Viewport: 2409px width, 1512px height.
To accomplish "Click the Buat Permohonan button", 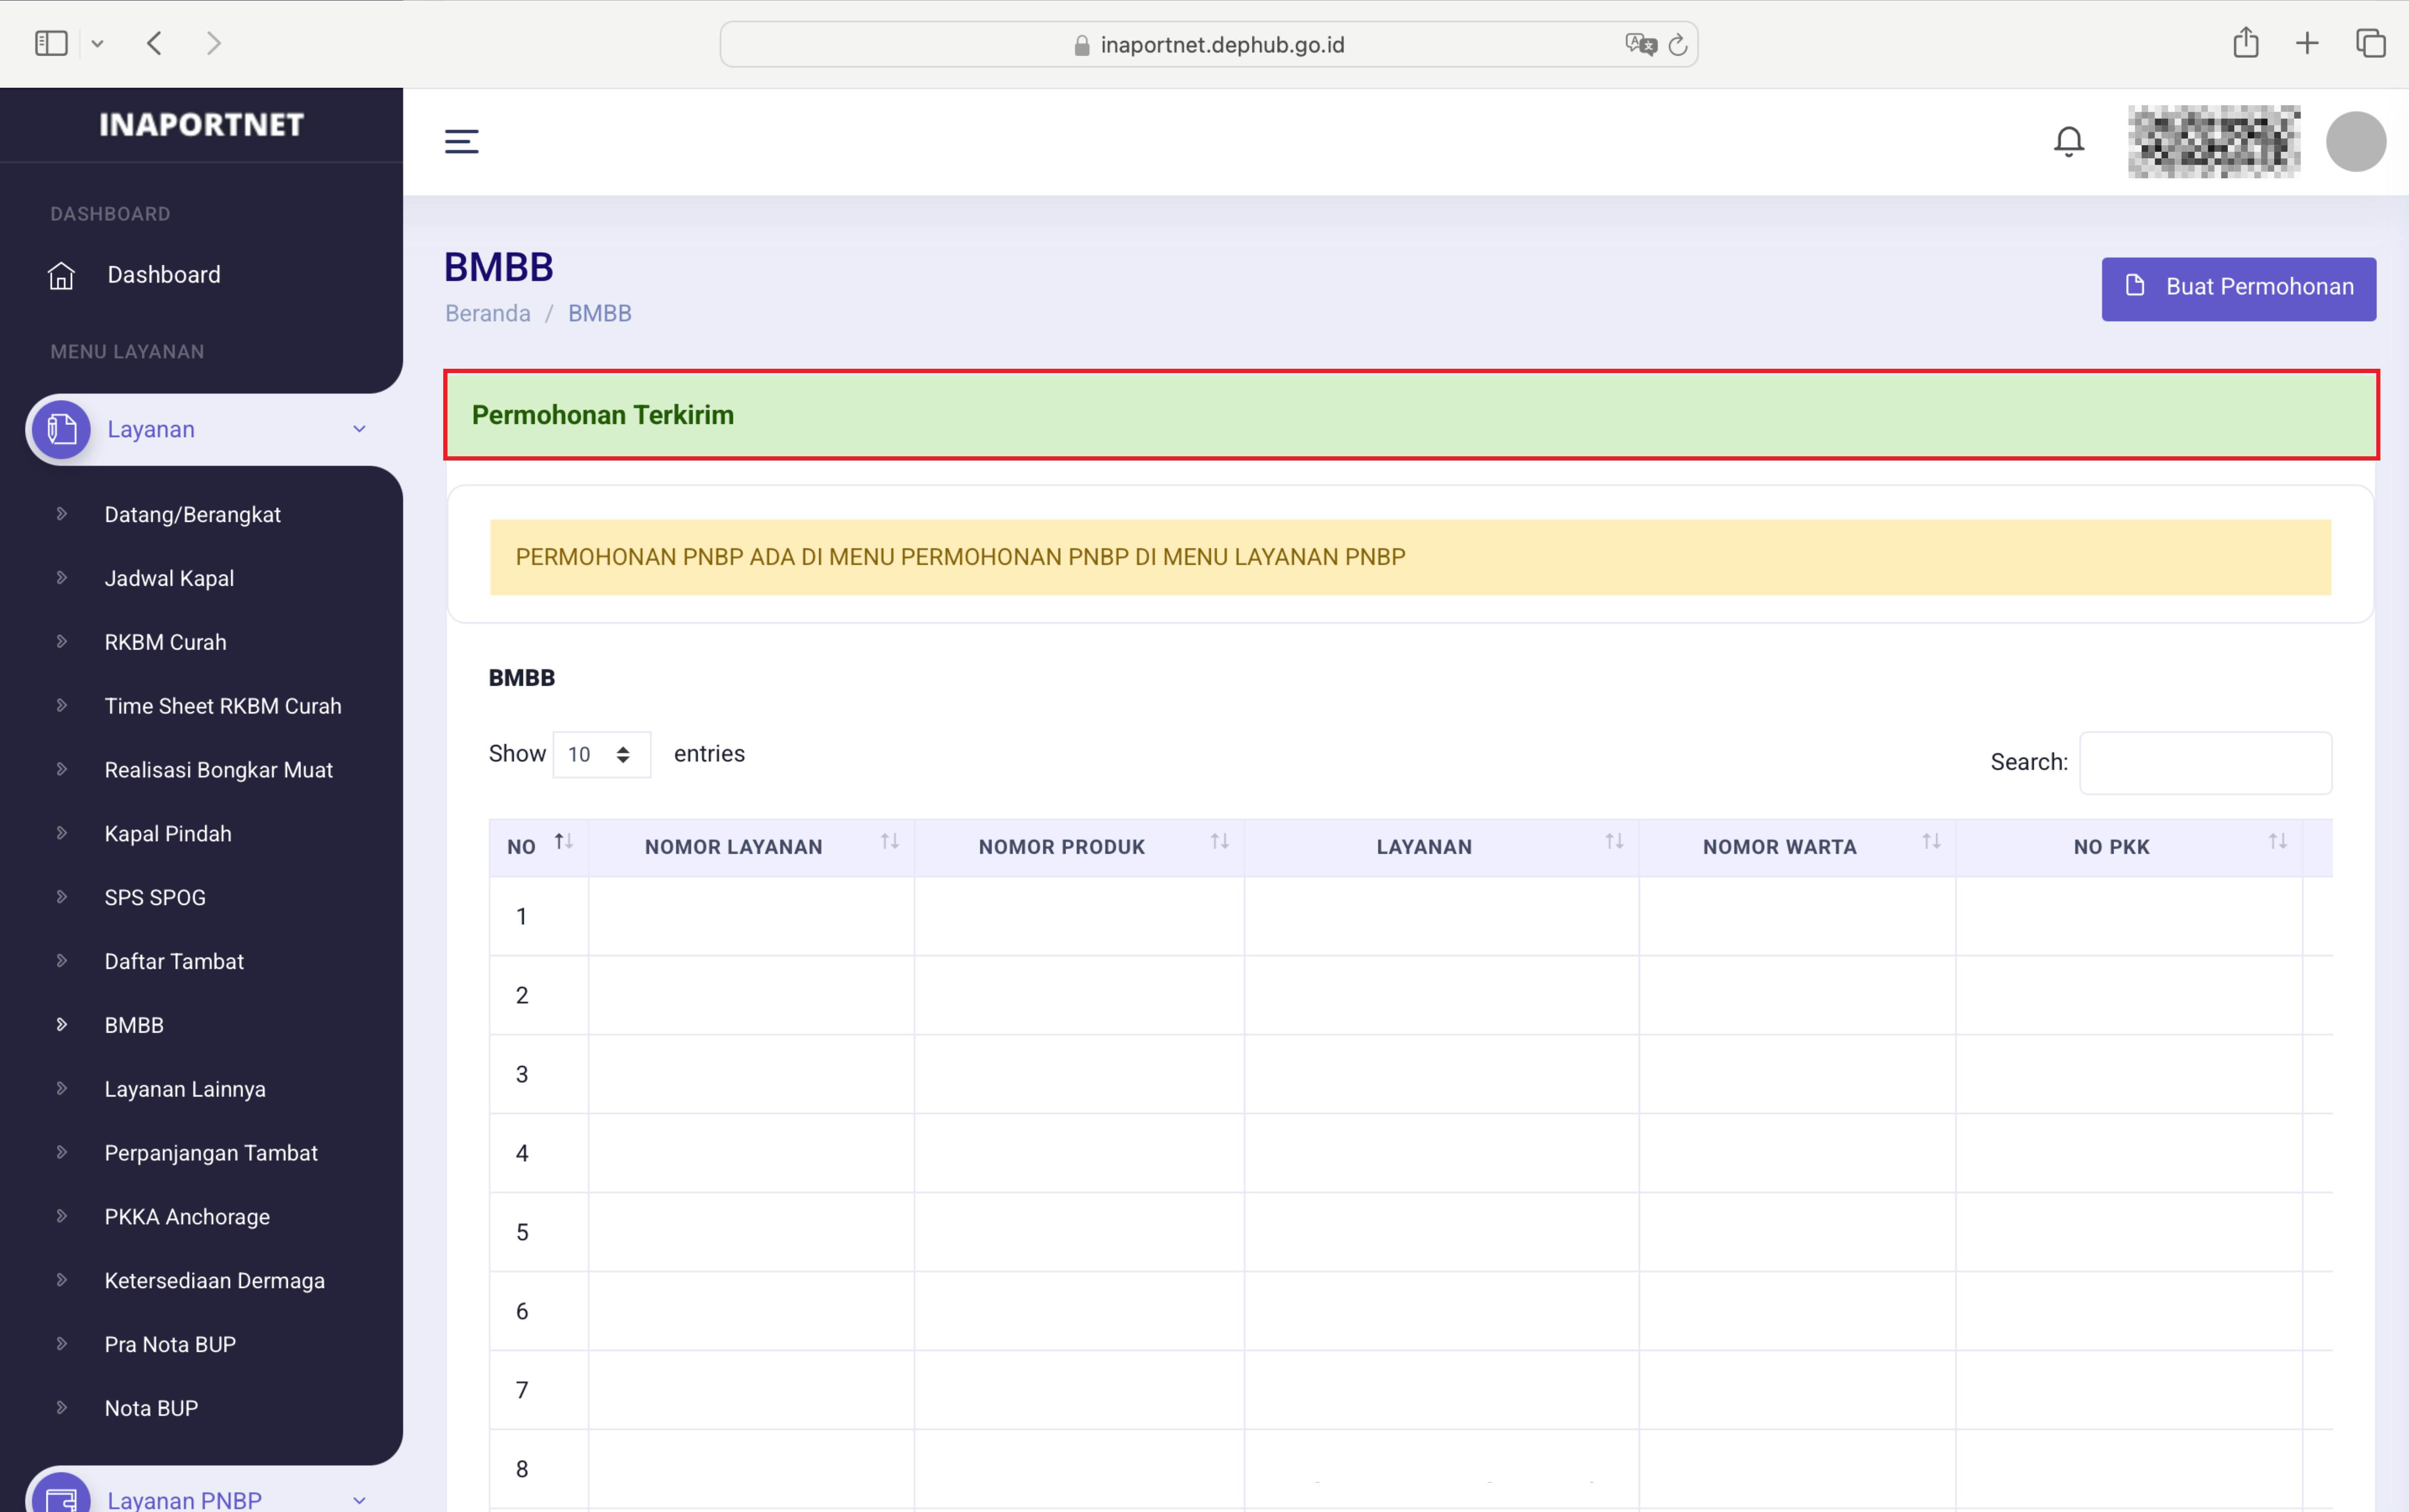I will [2238, 288].
